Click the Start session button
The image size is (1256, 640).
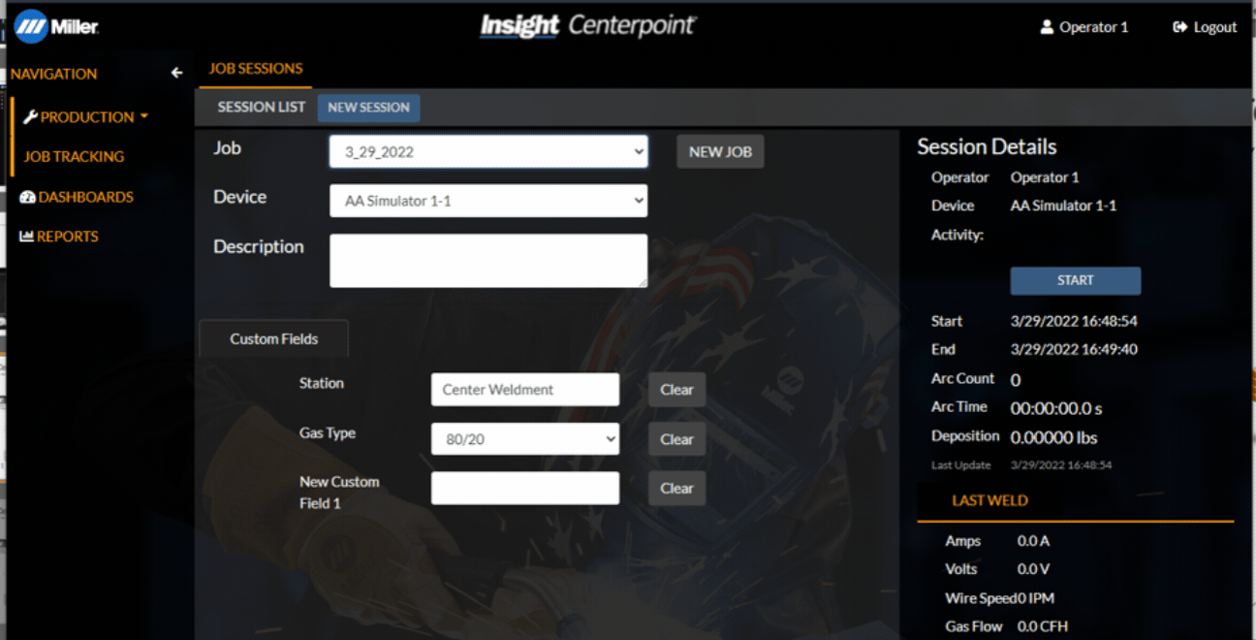tap(1075, 280)
